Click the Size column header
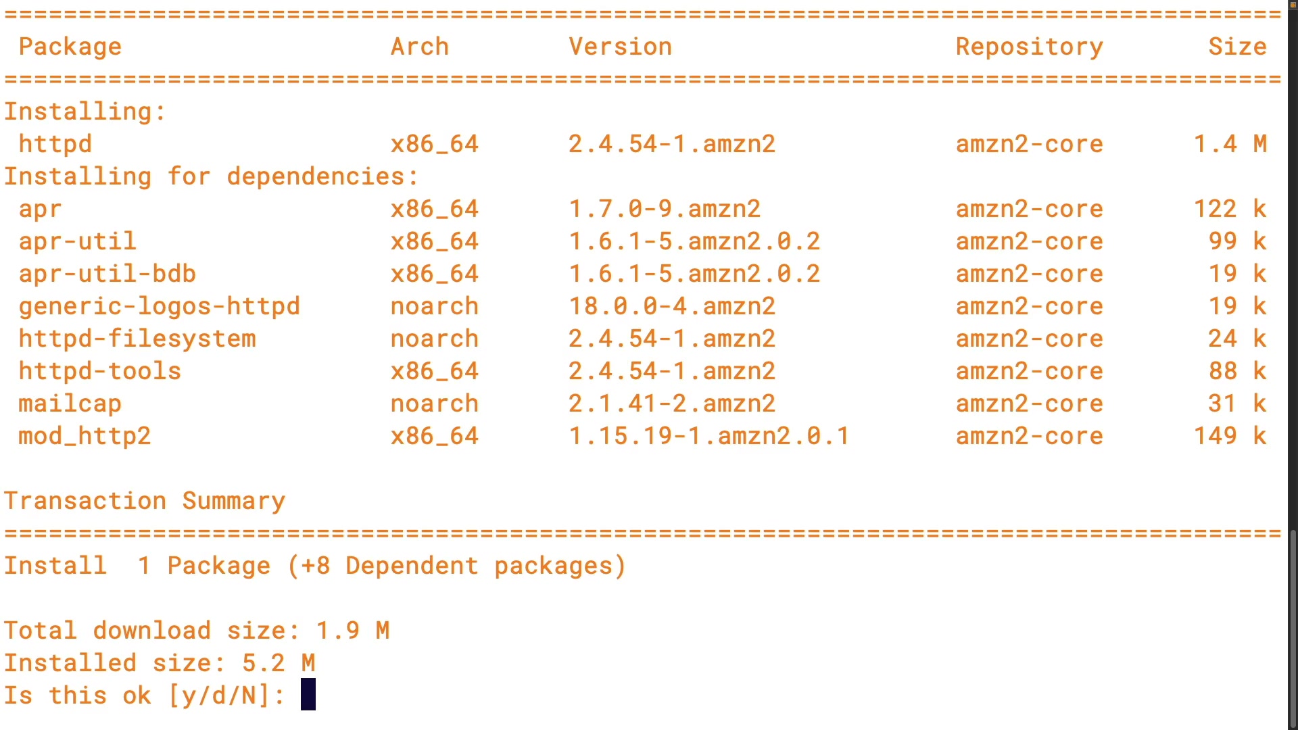The image size is (1298, 730). point(1237,47)
